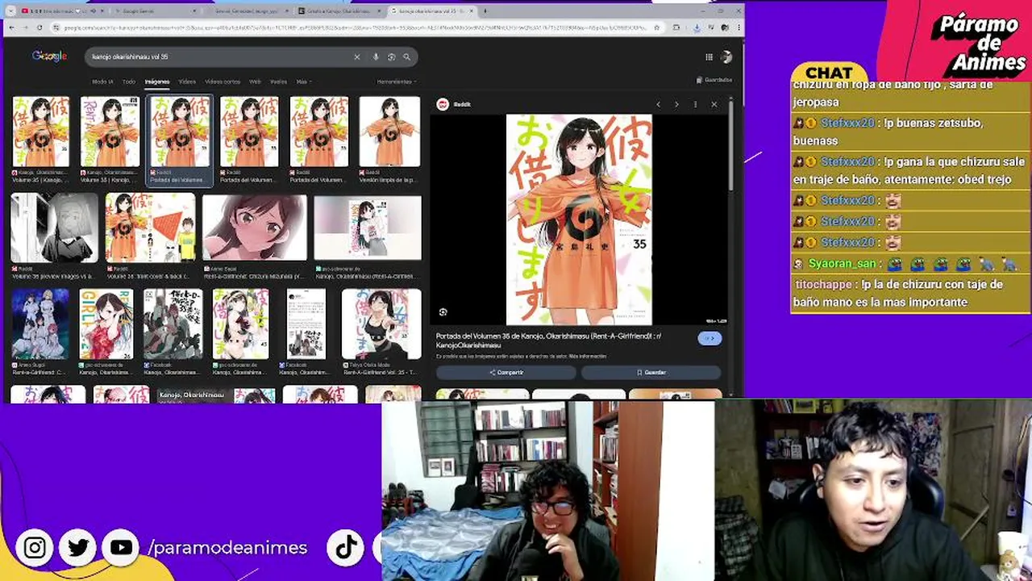Open the Twitter icon in the bottom overlay
Image resolution: width=1032 pixels, height=581 pixels.
pos(78,548)
